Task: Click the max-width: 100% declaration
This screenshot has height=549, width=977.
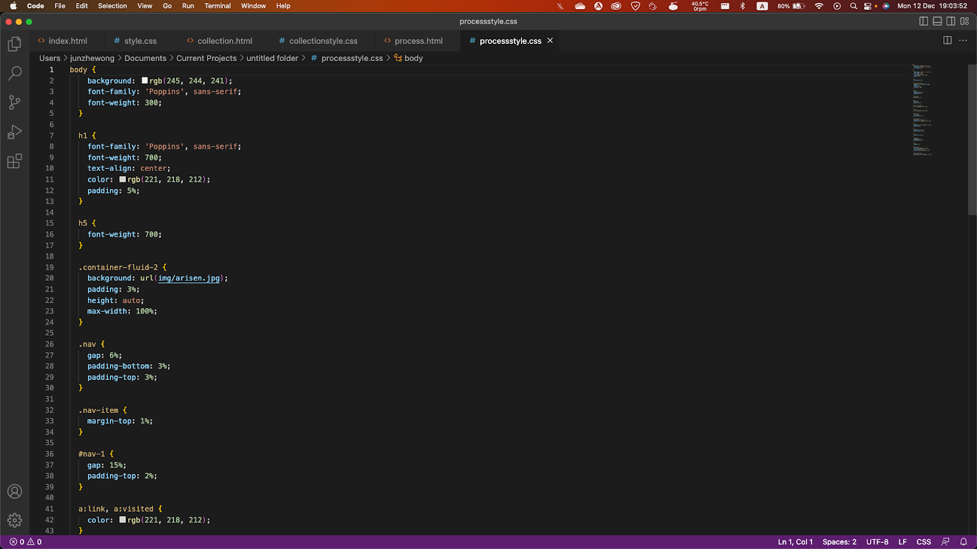Action: pyautogui.click(x=122, y=311)
